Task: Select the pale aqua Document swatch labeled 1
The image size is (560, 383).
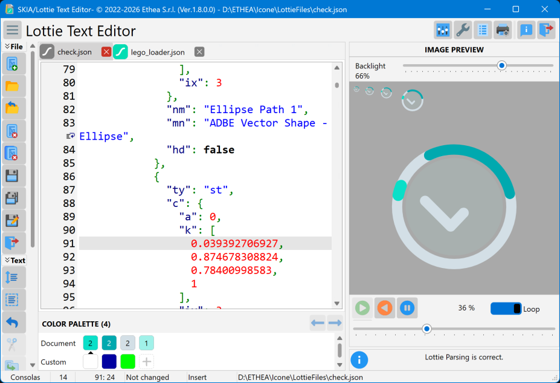Action: point(146,343)
